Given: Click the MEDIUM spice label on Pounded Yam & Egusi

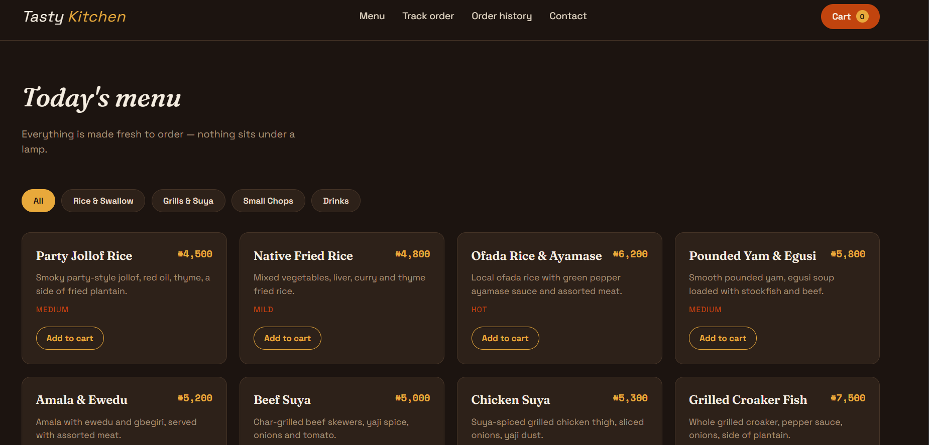Looking at the screenshot, I should [705, 310].
